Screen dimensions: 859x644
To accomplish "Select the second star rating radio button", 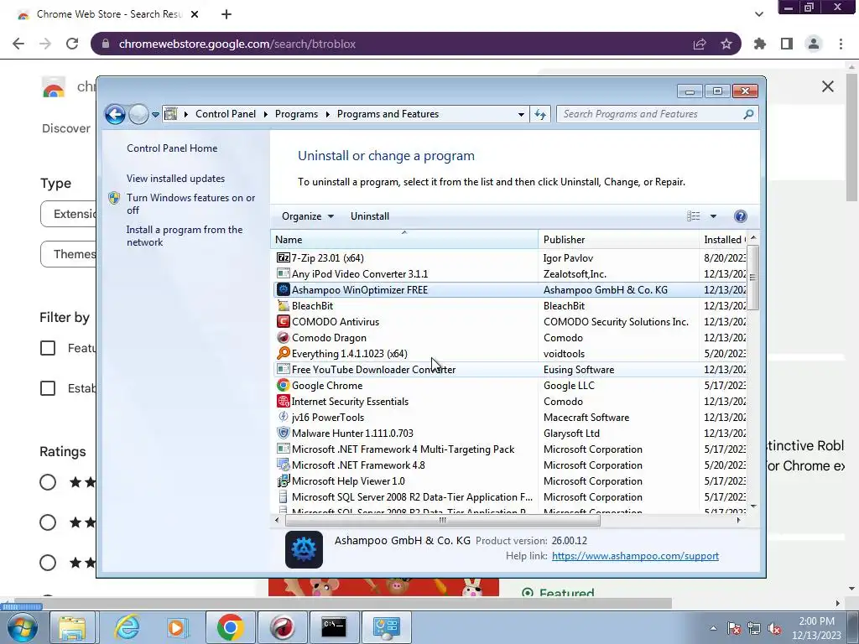I will pos(48,522).
